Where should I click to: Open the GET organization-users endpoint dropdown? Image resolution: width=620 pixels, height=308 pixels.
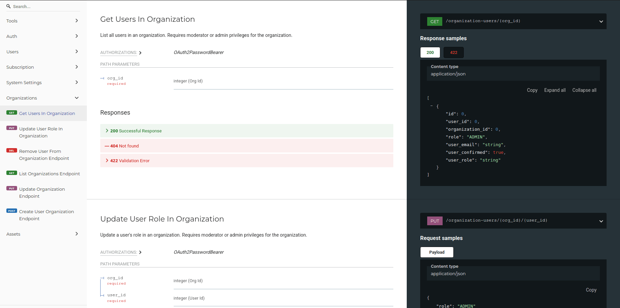point(601,21)
